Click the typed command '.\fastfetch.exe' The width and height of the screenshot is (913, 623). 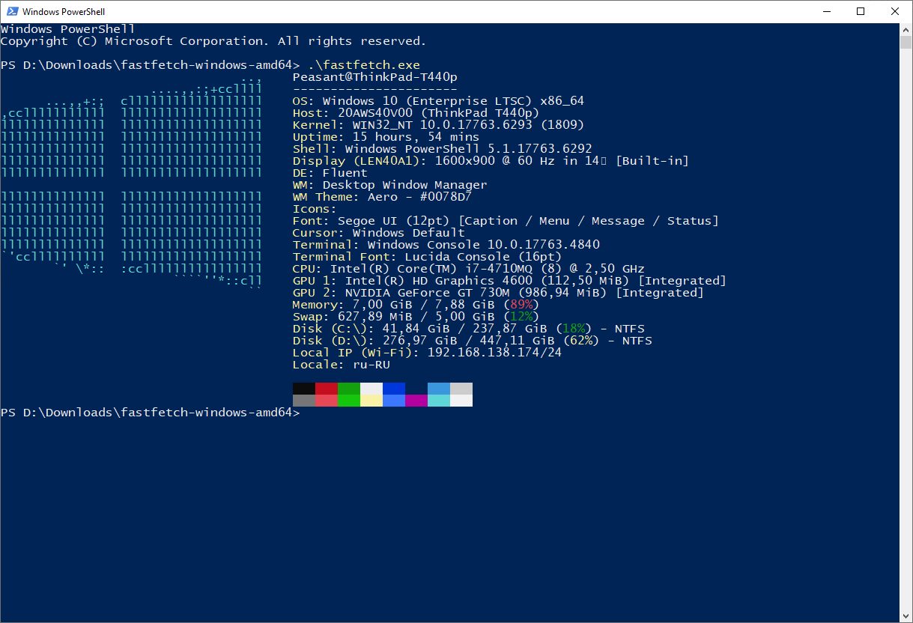[x=364, y=65]
